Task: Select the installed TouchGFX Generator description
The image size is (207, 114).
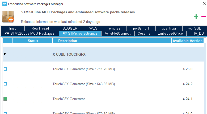Action: [x=69, y=99]
